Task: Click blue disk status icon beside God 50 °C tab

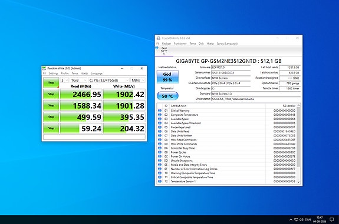Action: pos(157,48)
